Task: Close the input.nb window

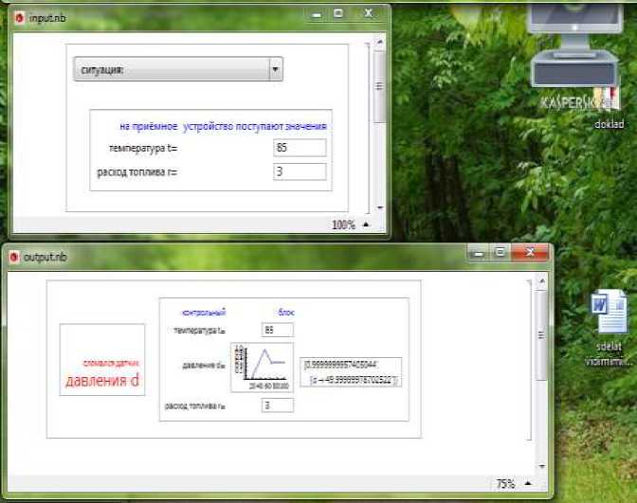Action: point(368,13)
